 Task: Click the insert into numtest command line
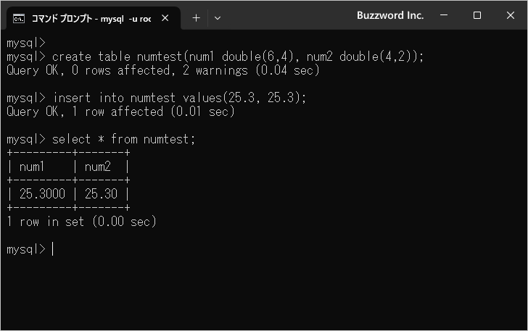[156, 98]
